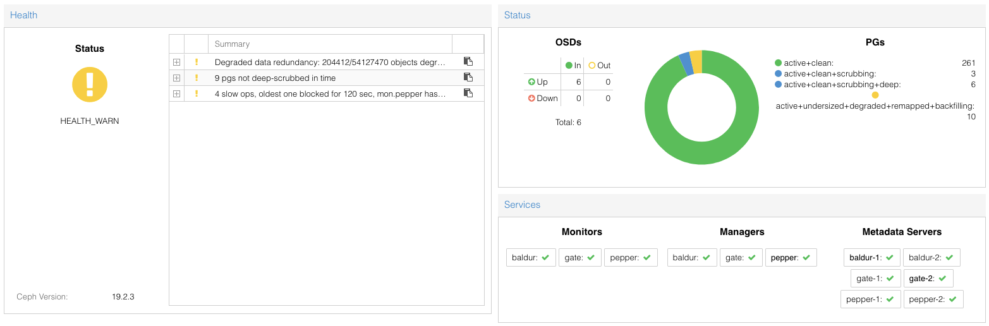This screenshot has height=326, width=989.
Task: Copy the pgs not deep-scrubbed message
Action: tap(468, 77)
